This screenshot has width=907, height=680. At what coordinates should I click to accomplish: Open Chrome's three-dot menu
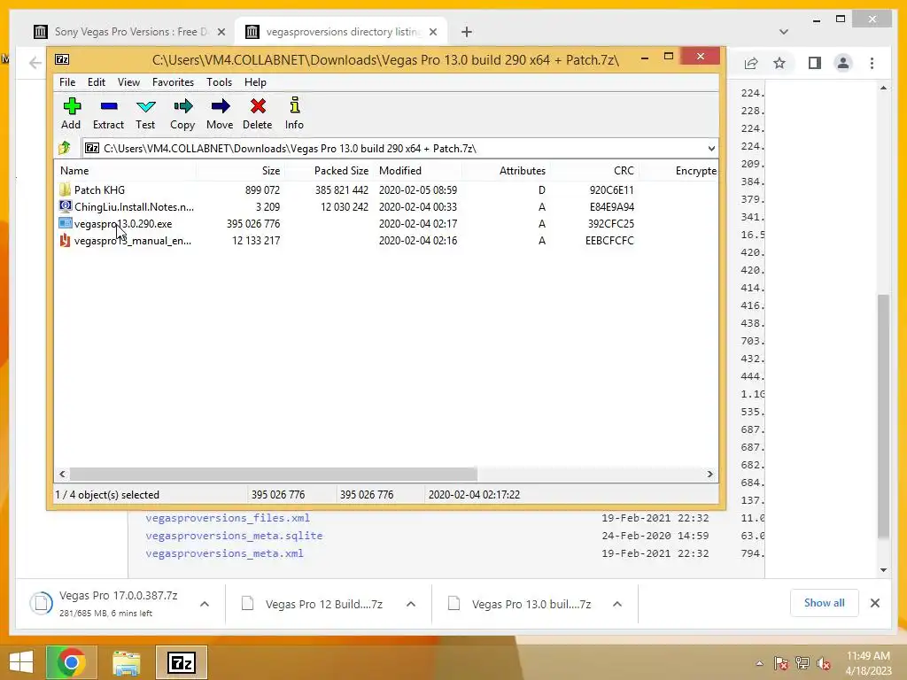coord(872,63)
